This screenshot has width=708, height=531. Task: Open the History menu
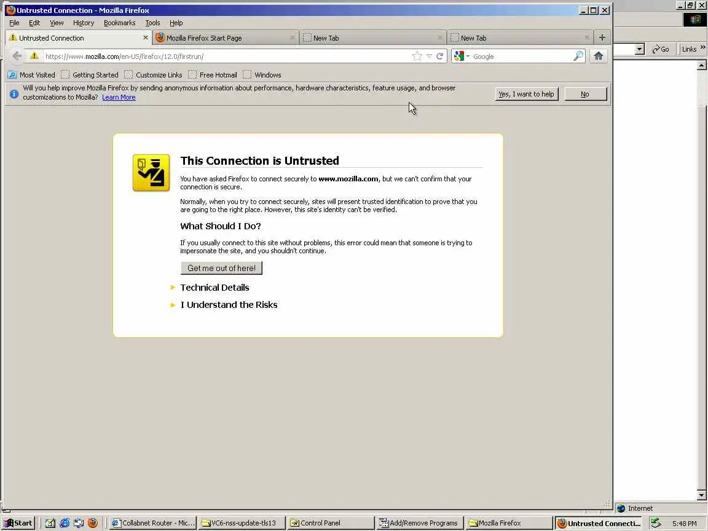84,23
